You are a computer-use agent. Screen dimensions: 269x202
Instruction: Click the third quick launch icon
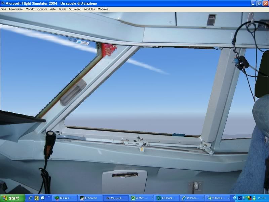43,198
